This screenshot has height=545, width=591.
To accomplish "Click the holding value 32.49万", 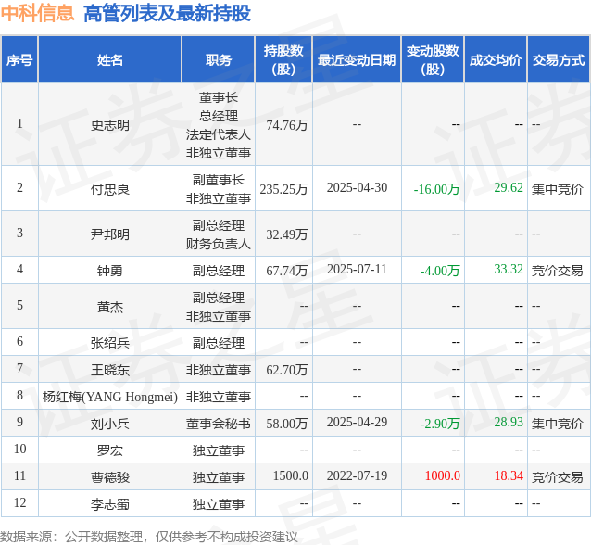I will (287, 234).
